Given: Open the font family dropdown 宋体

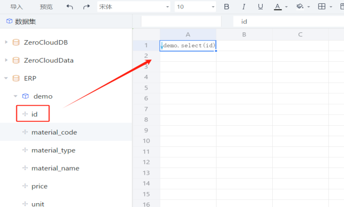Looking at the screenshot, I should (x=134, y=7).
